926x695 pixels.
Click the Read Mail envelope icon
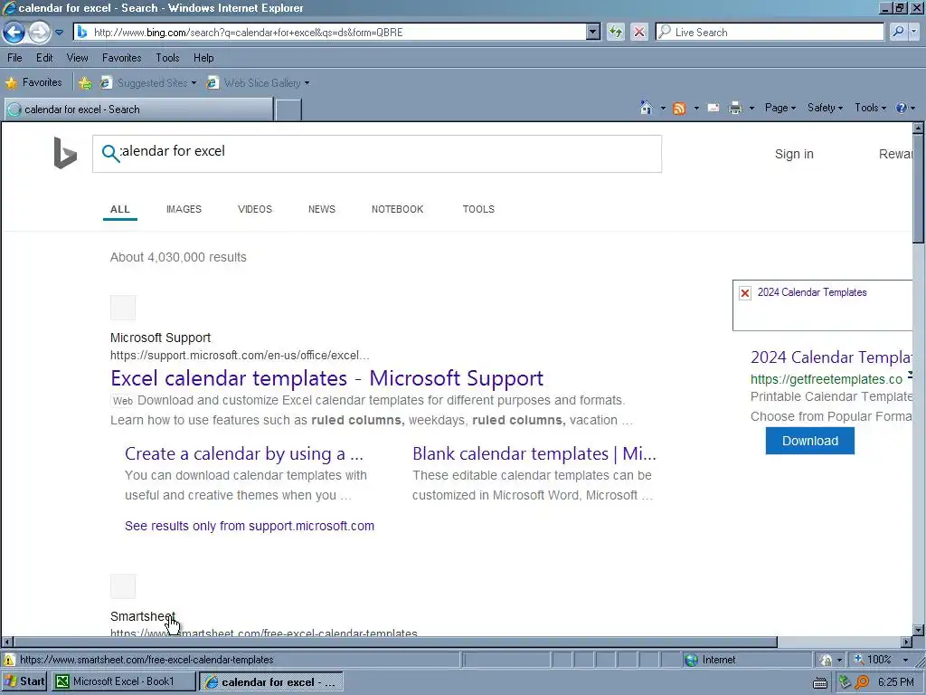pyautogui.click(x=713, y=109)
